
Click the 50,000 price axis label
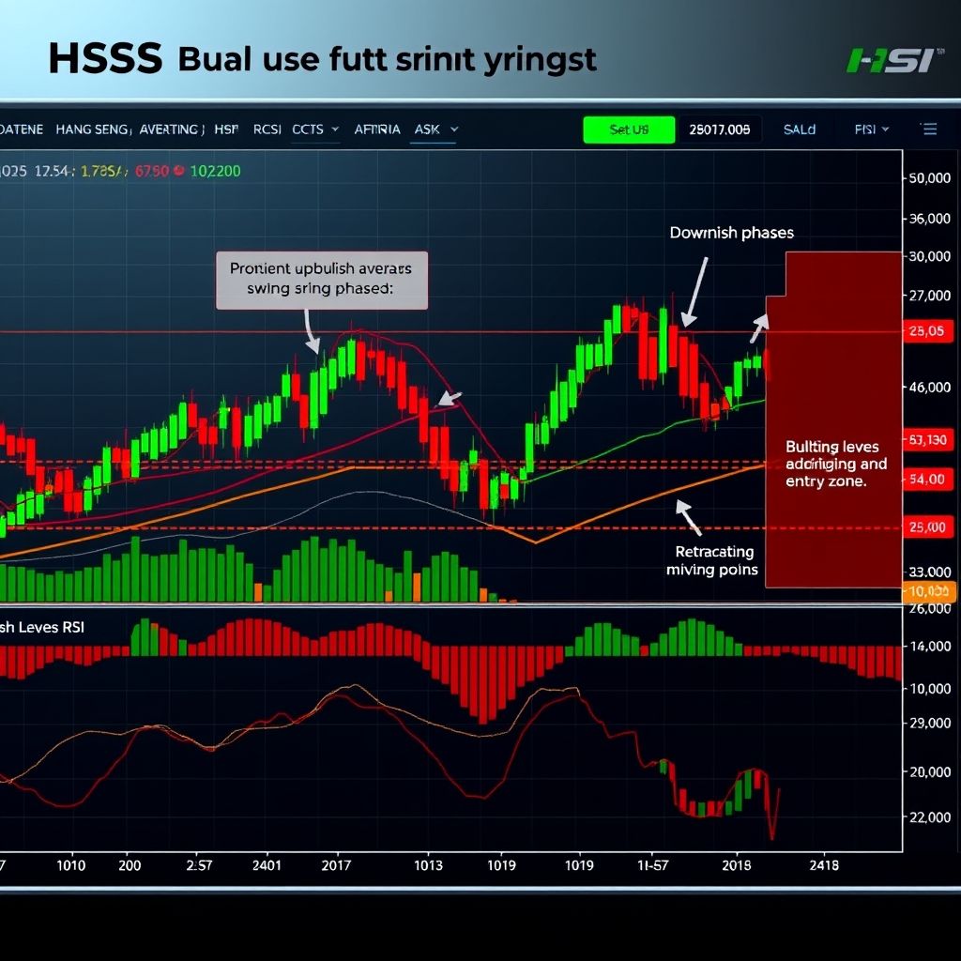tap(929, 178)
